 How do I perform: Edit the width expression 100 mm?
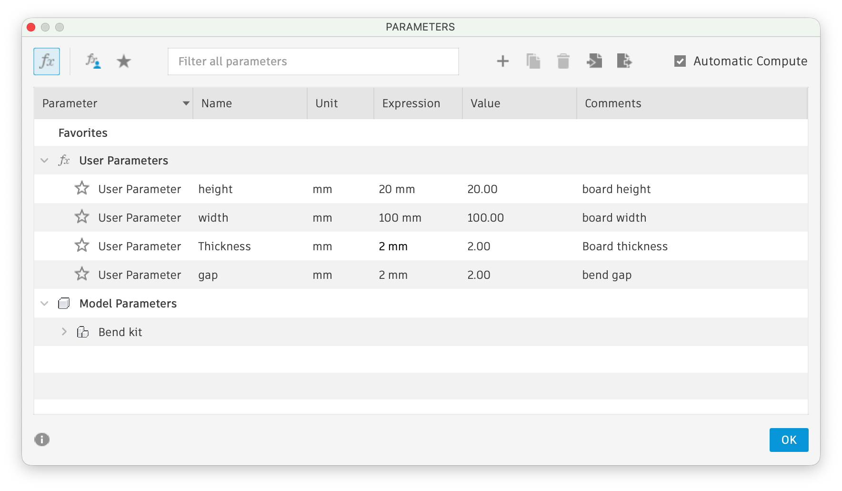(400, 218)
